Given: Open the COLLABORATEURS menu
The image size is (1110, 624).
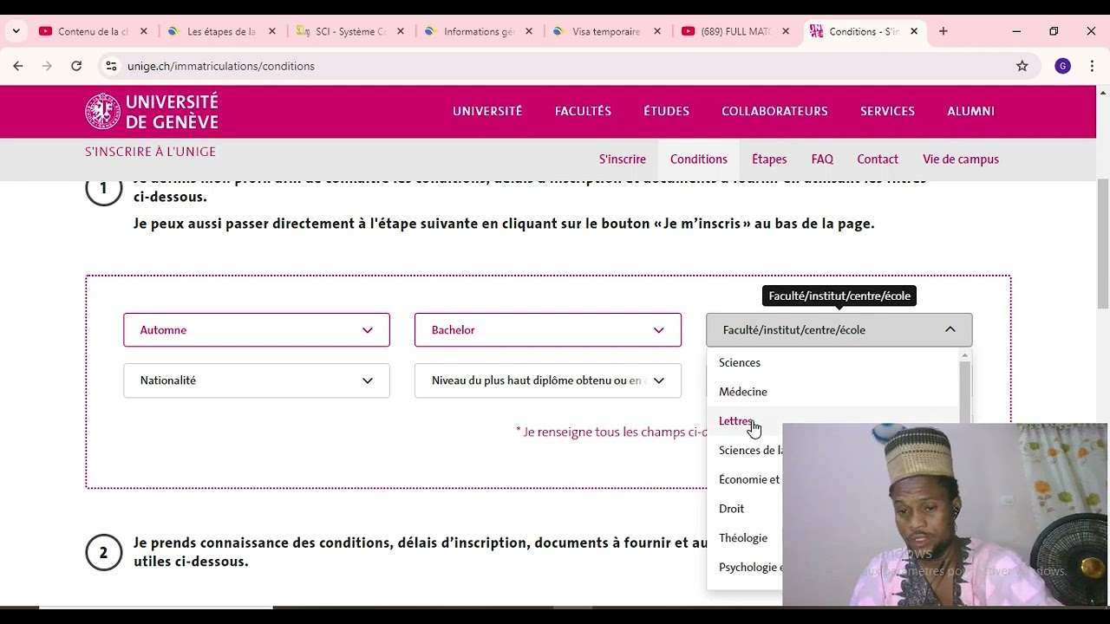Looking at the screenshot, I should point(774,111).
